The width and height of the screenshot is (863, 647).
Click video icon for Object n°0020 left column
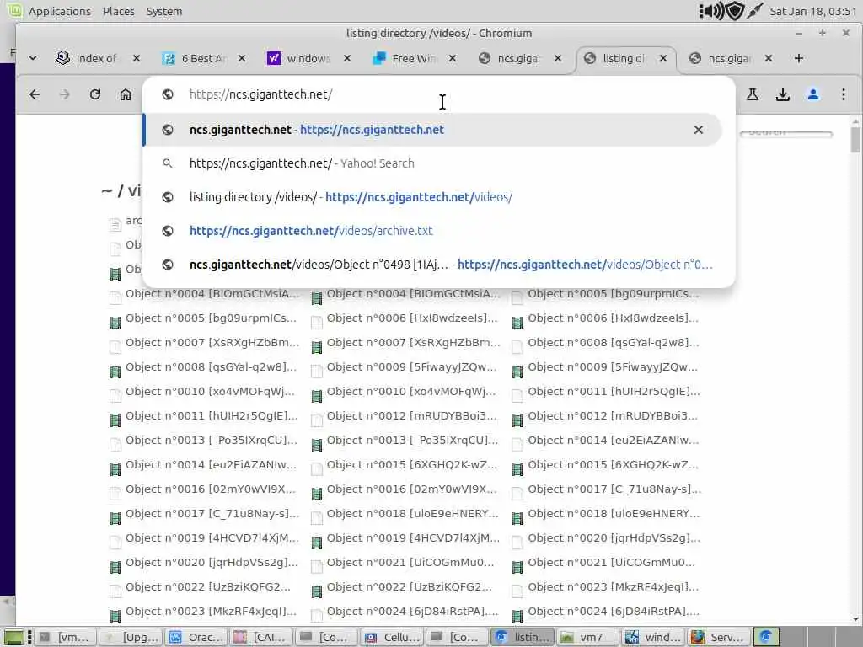[115, 567]
